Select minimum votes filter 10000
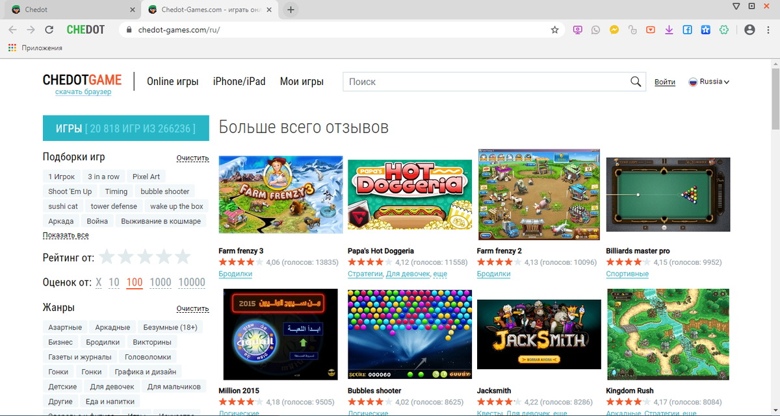 (x=192, y=282)
